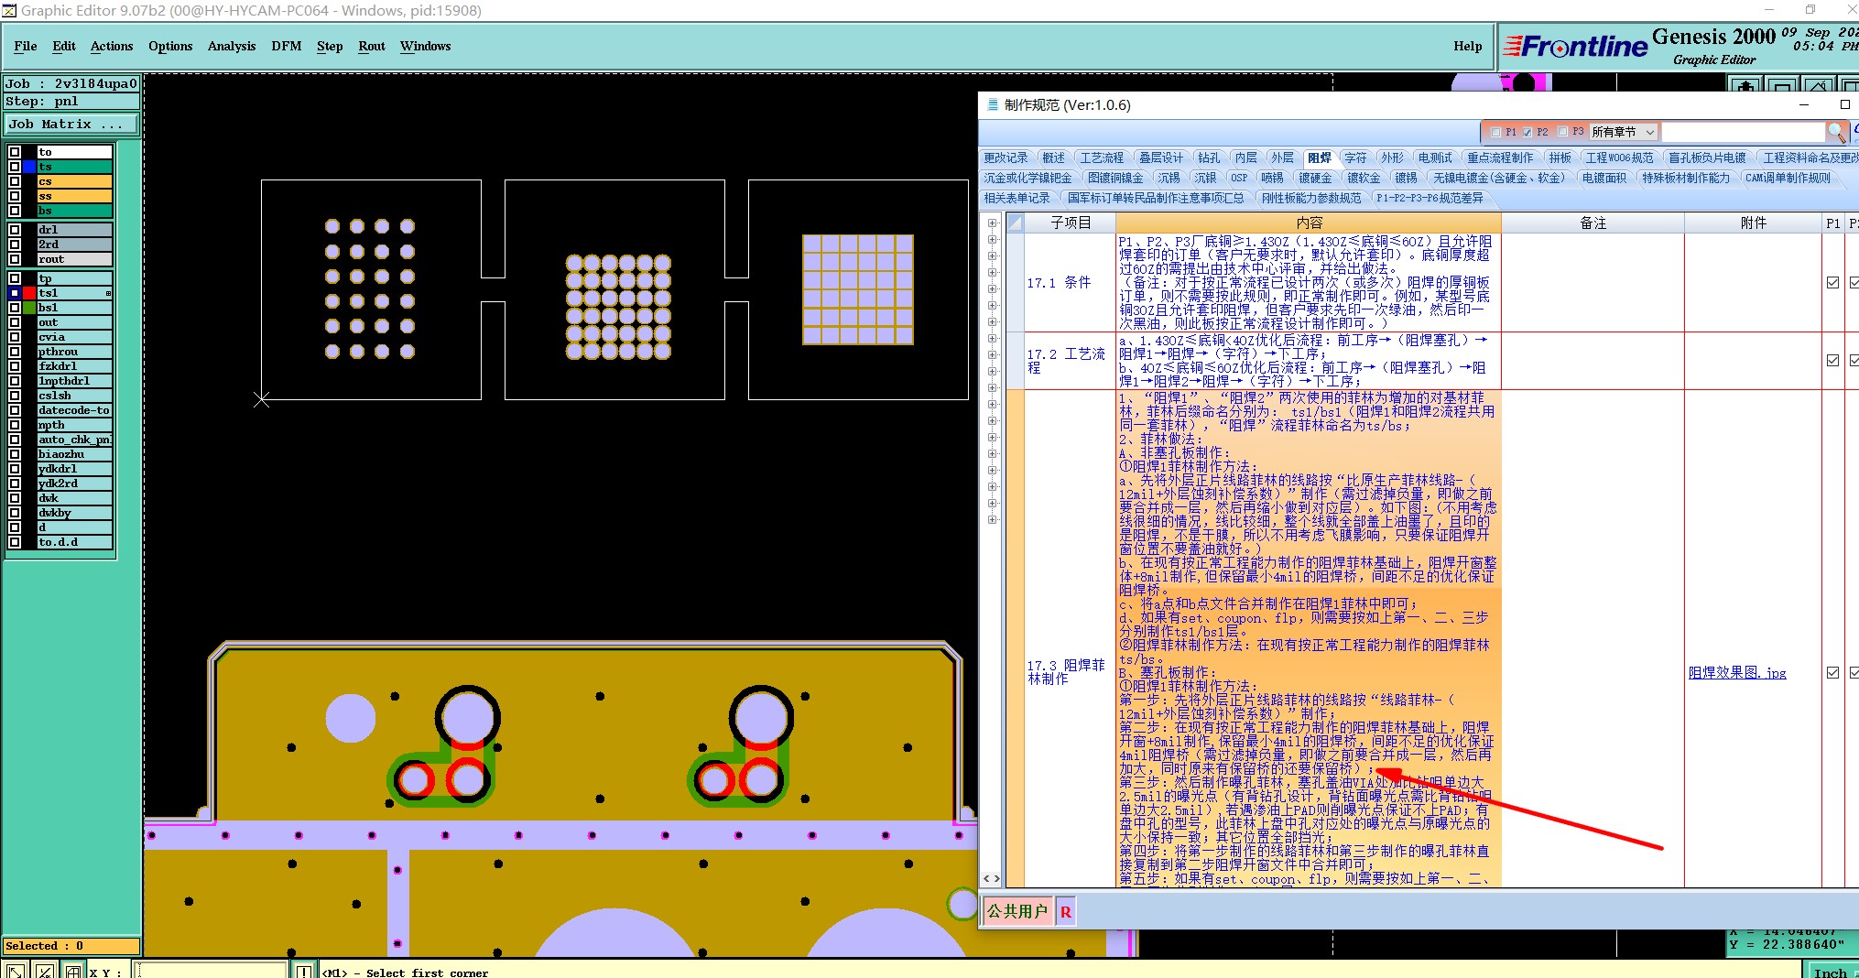Toggle the P1 checkbox of the 17.2 工艺流程 row
This screenshot has width=1859, height=978.
(x=1832, y=361)
